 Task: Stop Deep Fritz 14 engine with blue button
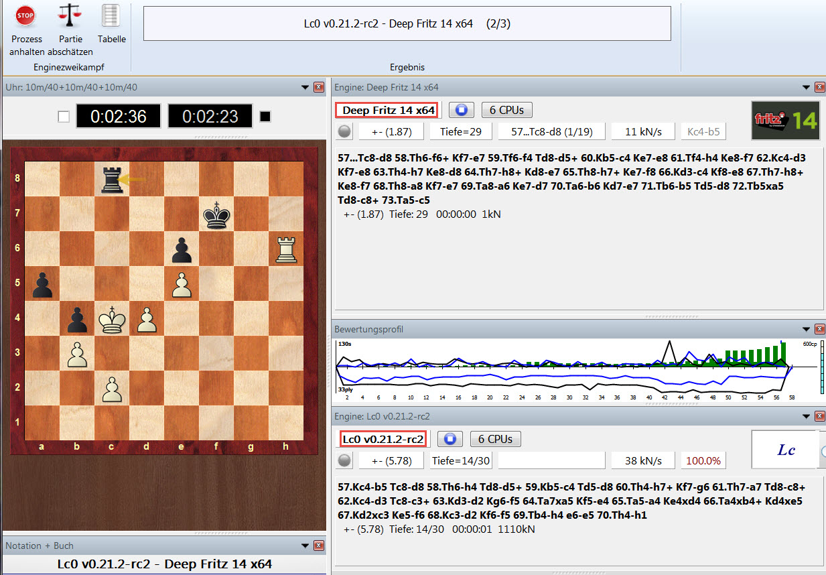pyautogui.click(x=462, y=110)
